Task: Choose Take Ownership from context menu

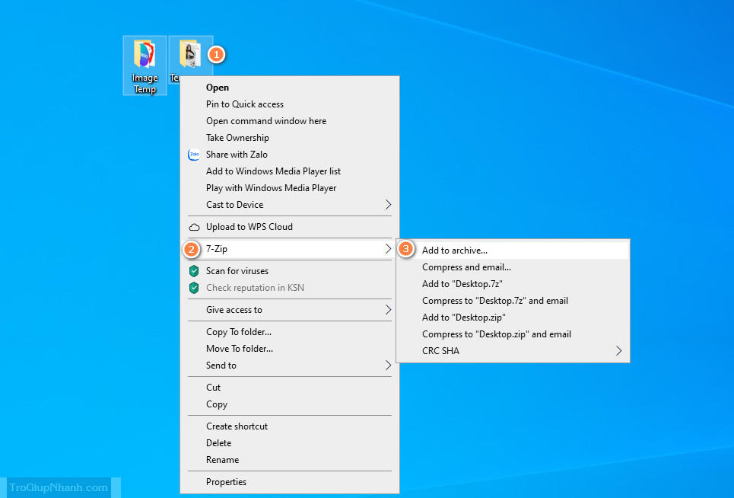Action: (237, 138)
